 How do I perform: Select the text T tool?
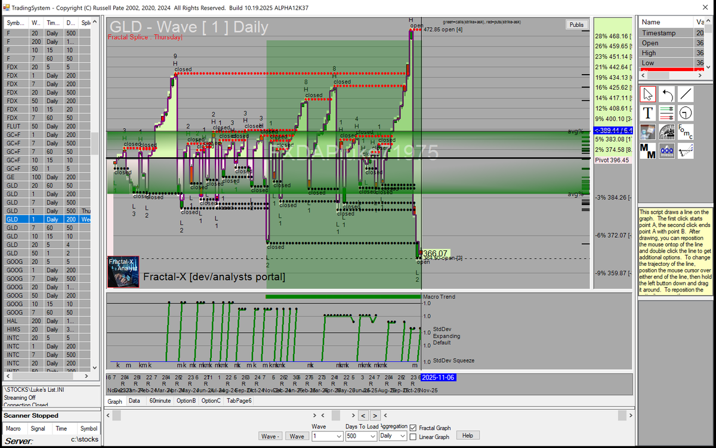coord(648,112)
